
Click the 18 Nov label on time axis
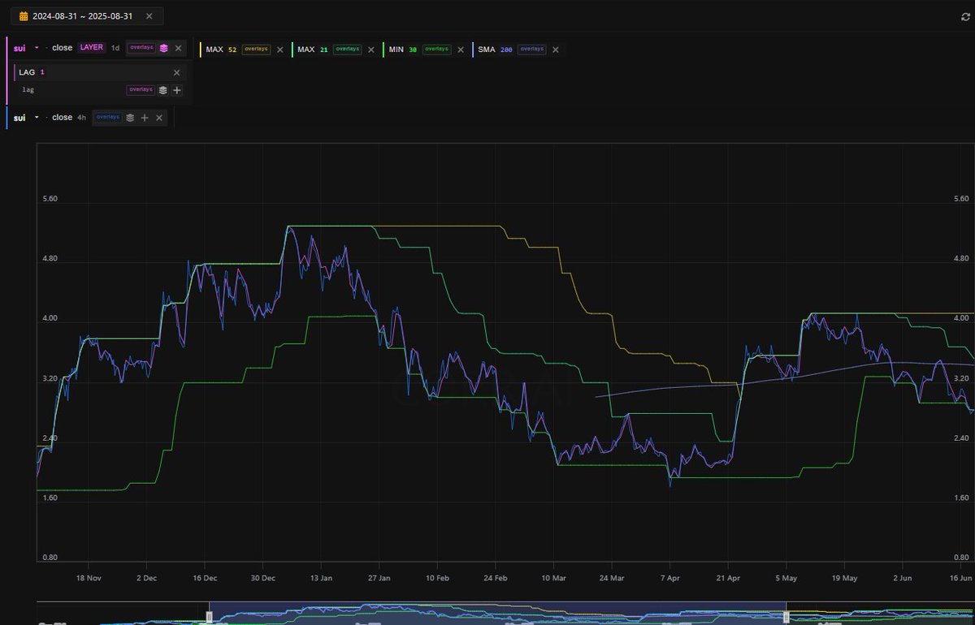point(88,579)
